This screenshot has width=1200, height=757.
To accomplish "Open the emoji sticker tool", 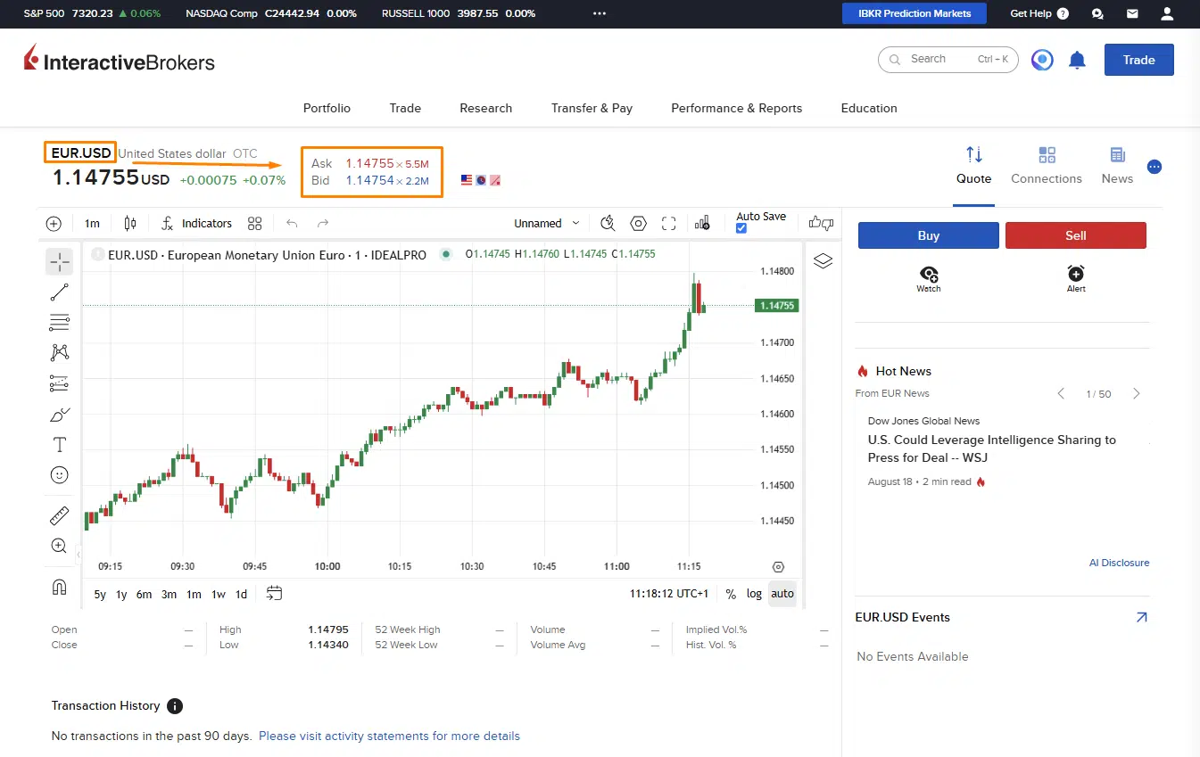I will coord(60,475).
